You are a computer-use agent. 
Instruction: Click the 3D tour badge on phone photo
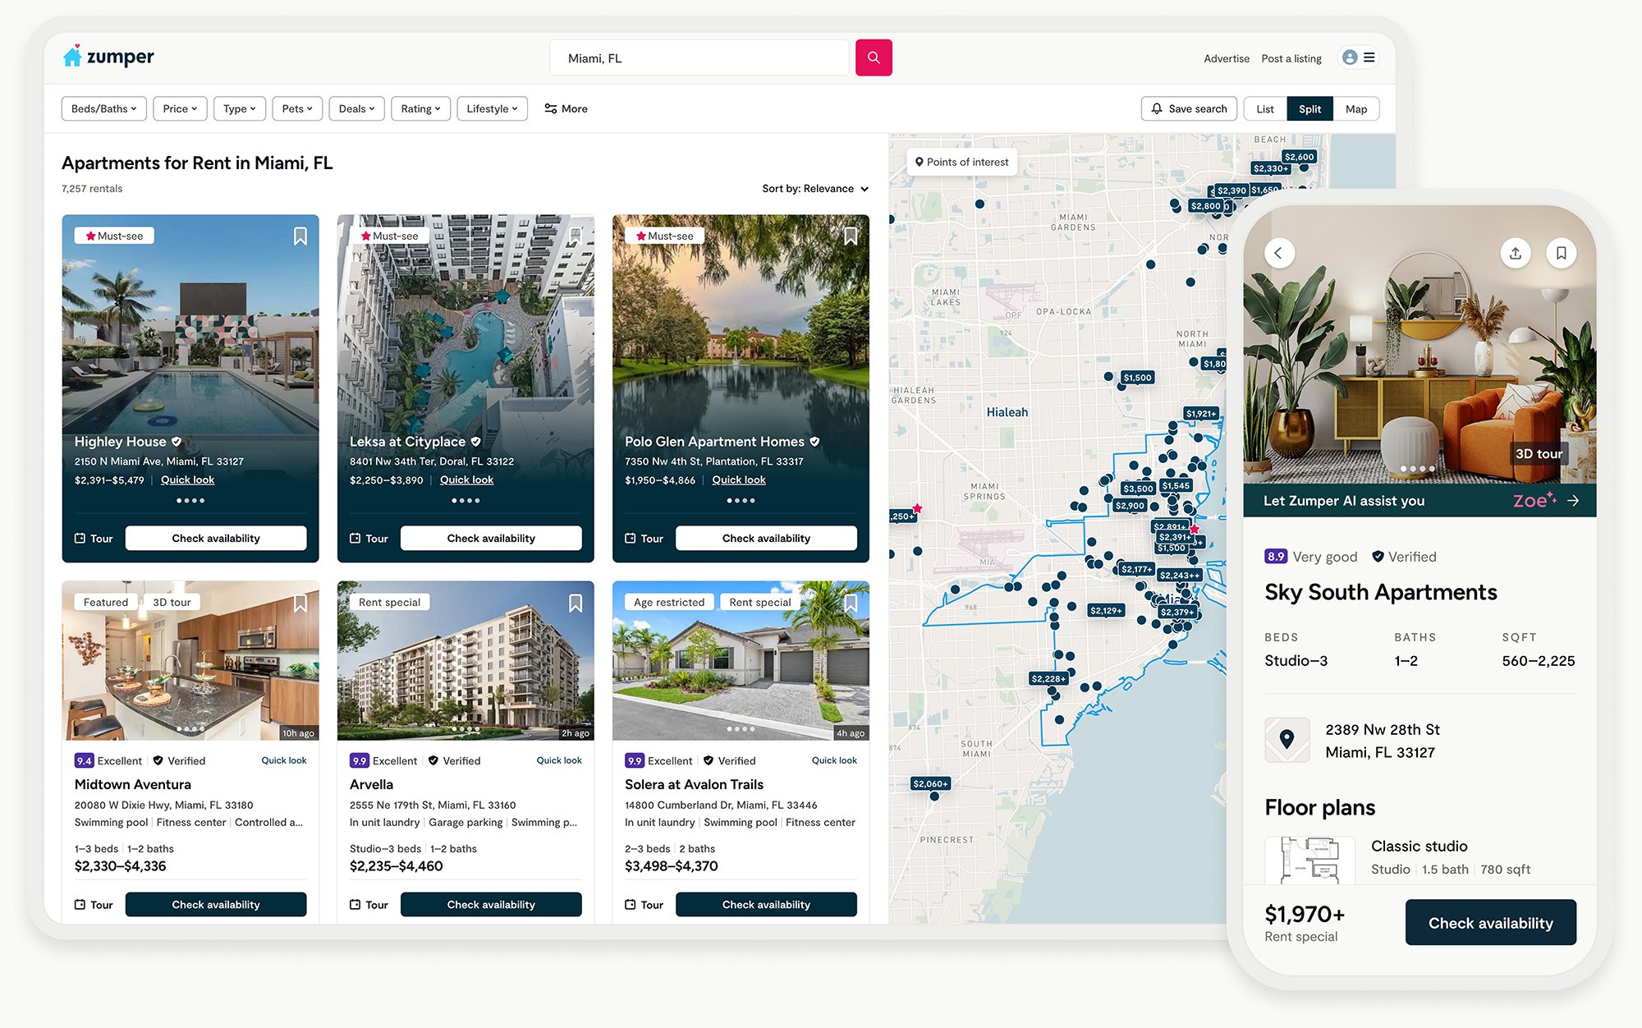click(x=1539, y=453)
